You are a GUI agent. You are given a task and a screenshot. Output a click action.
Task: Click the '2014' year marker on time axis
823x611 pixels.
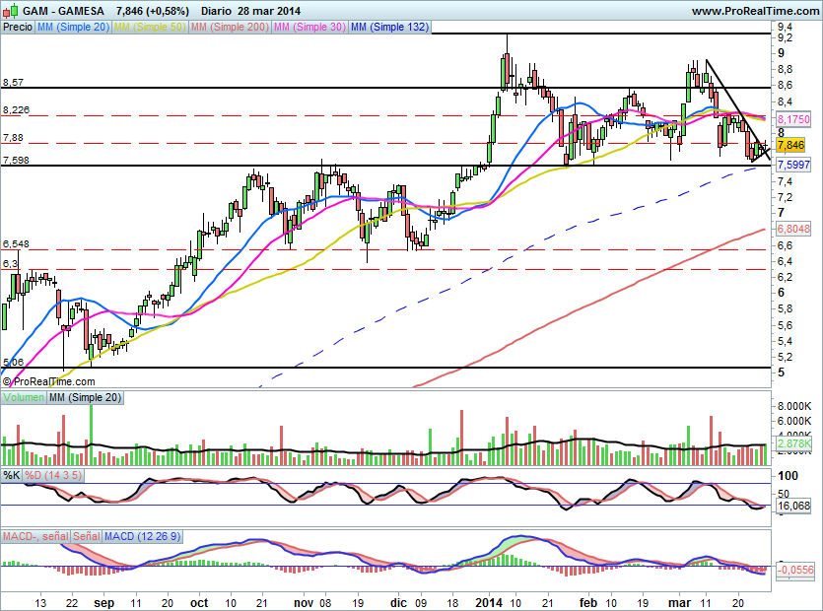490,603
